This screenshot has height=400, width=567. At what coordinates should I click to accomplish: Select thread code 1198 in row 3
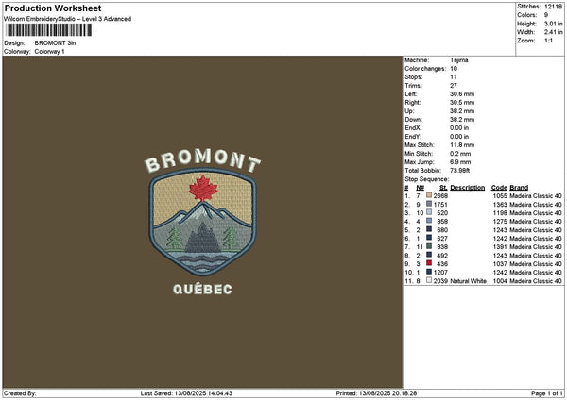pos(500,212)
